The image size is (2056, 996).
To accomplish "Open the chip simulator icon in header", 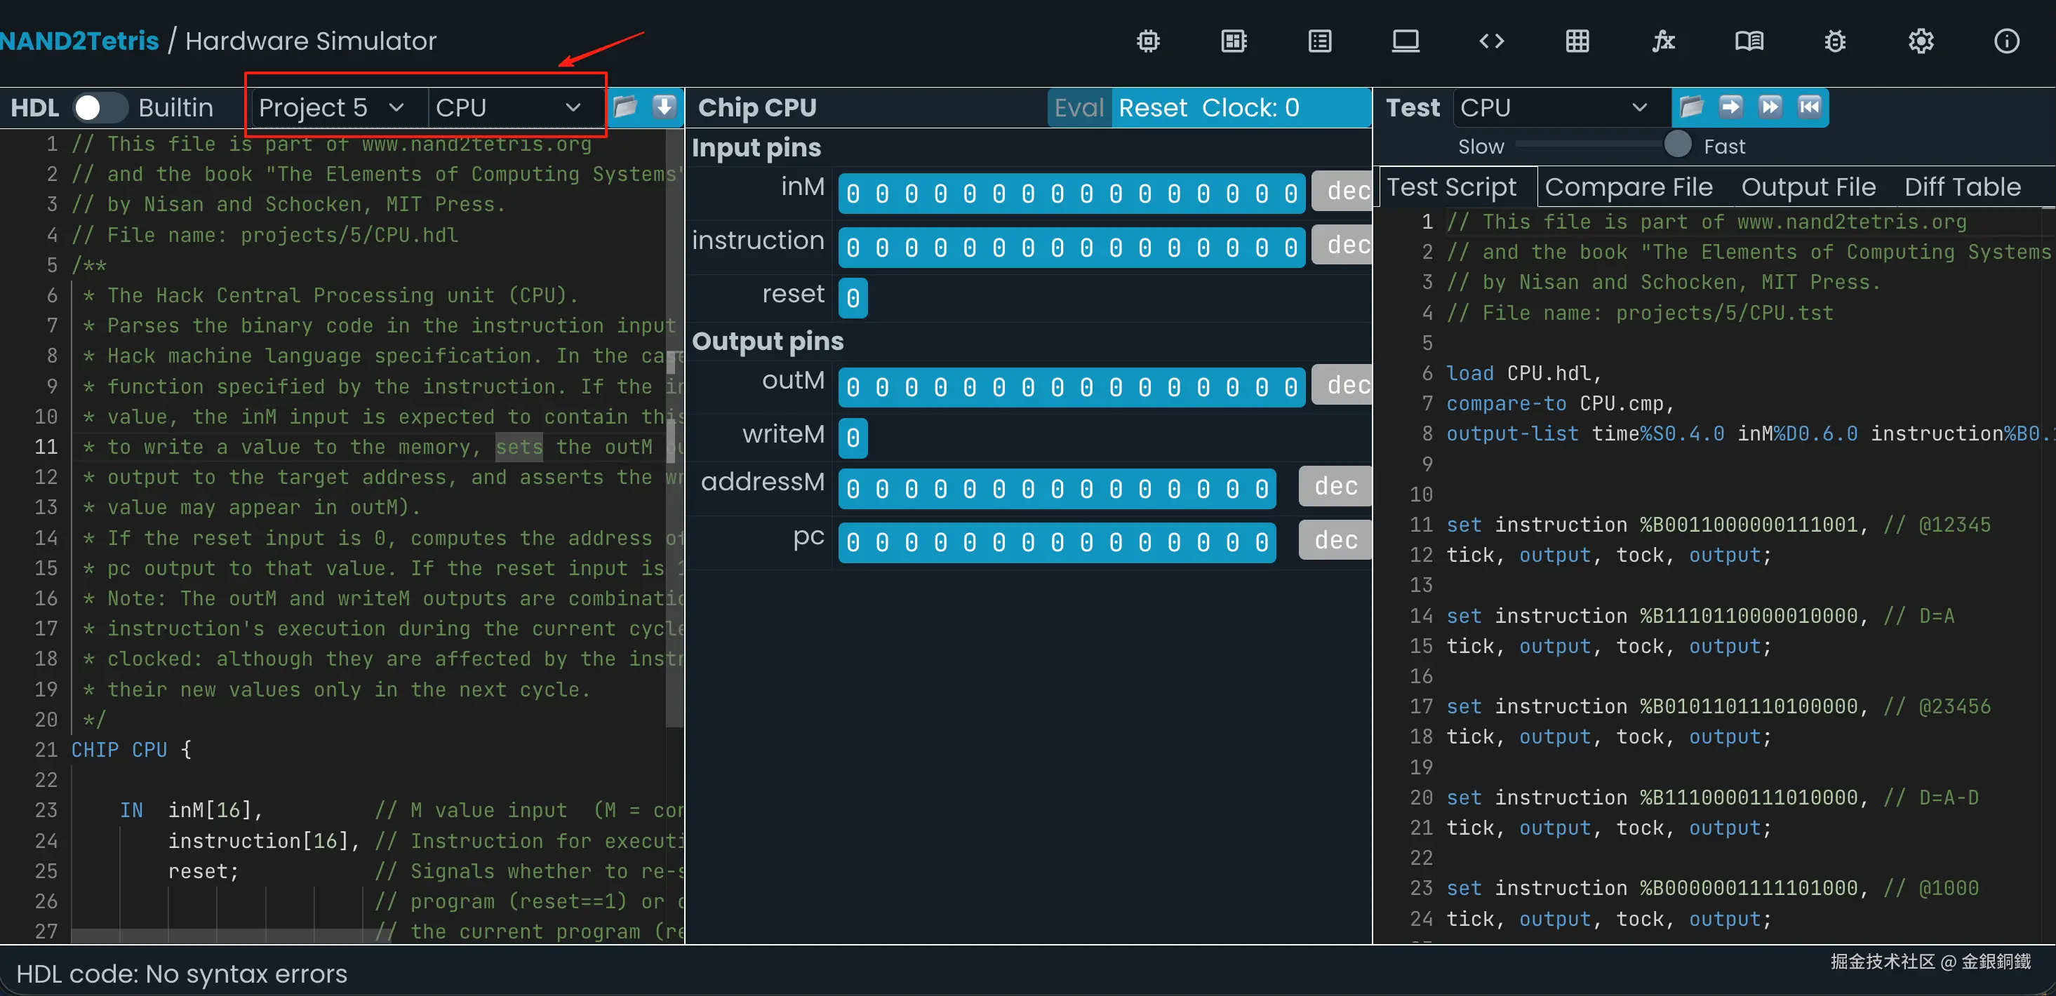I will tap(1148, 41).
